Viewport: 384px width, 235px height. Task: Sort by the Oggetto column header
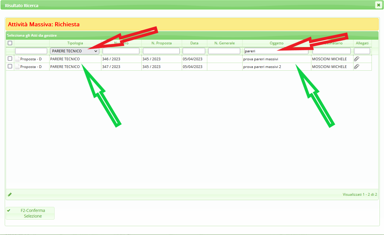tap(276, 43)
